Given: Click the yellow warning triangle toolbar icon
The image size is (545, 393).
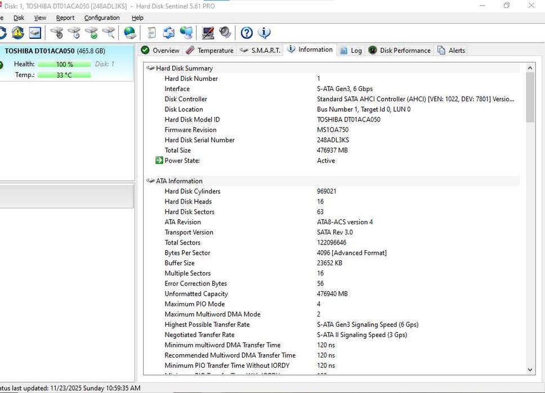Looking at the screenshot, I should click(x=17, y=33).
